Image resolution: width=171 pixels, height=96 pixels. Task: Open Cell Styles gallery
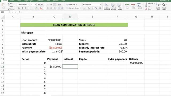(120, 6)
